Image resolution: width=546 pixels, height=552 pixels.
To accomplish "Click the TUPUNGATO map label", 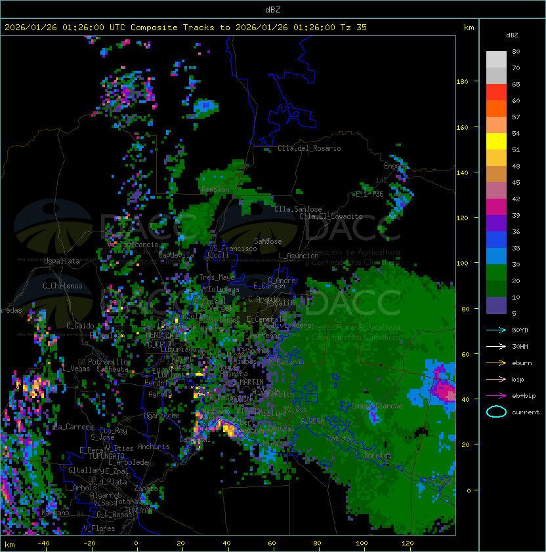I will click(106, 456).
